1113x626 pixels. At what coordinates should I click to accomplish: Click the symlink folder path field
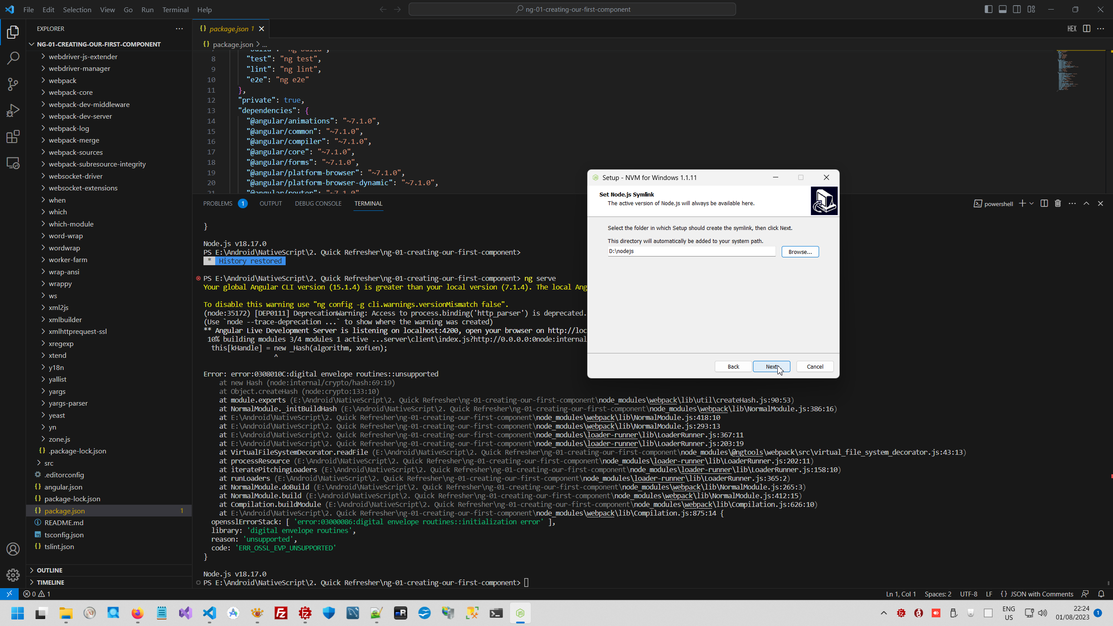[690, 251]
